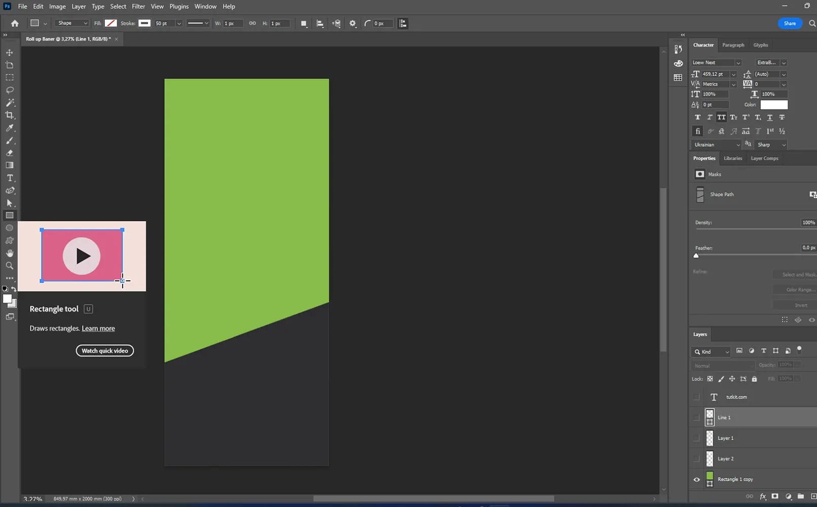
Task: Open the Ukrainian language dropdown
Action: pos(716,145)
